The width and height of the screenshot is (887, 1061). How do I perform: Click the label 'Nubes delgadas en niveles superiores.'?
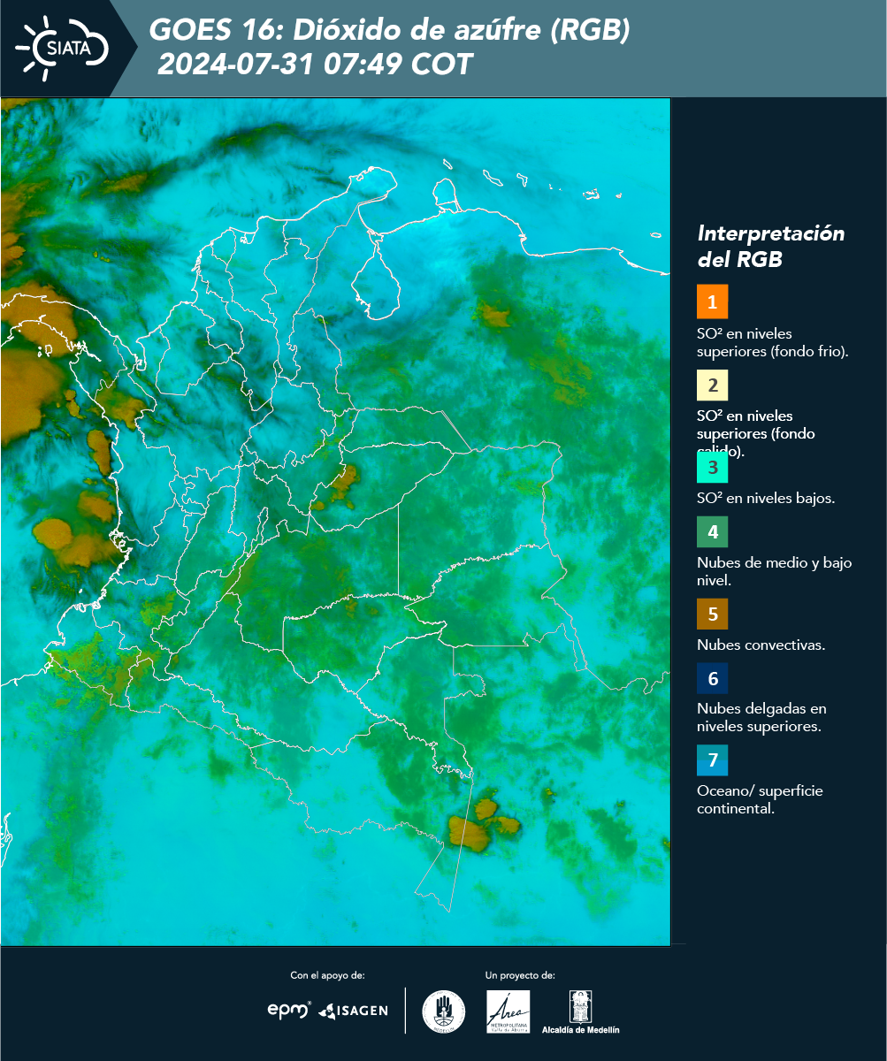(x=761, y=717)
